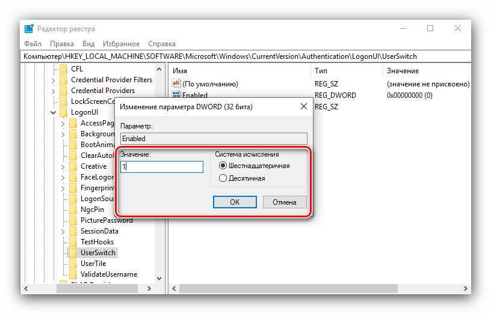Image resolution: width=491 pixels, height=314 pixels.
Task: Open the Файл menu
Action: point(32,44)
